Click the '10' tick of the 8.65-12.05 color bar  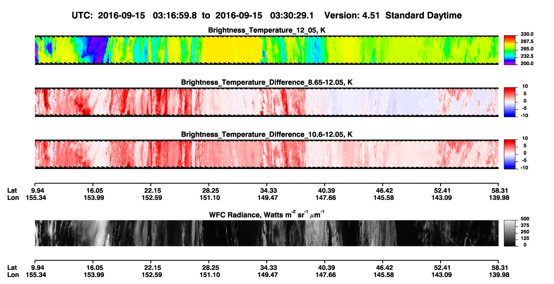525,86
